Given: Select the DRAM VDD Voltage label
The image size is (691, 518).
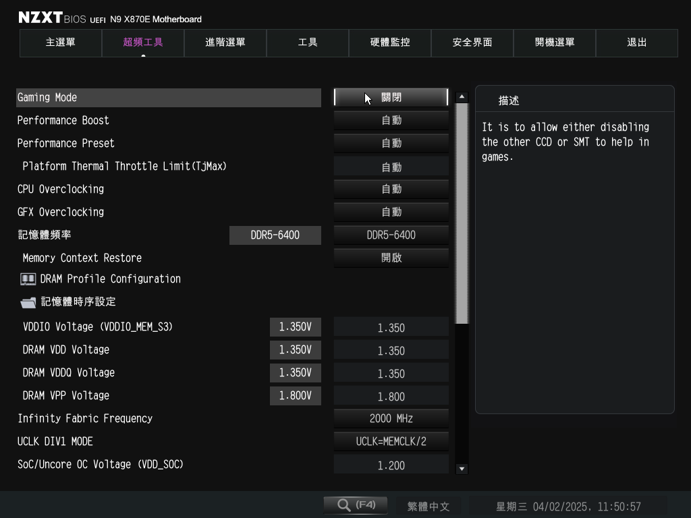Looking at the screenshot, I should click(x=66, y=350).
